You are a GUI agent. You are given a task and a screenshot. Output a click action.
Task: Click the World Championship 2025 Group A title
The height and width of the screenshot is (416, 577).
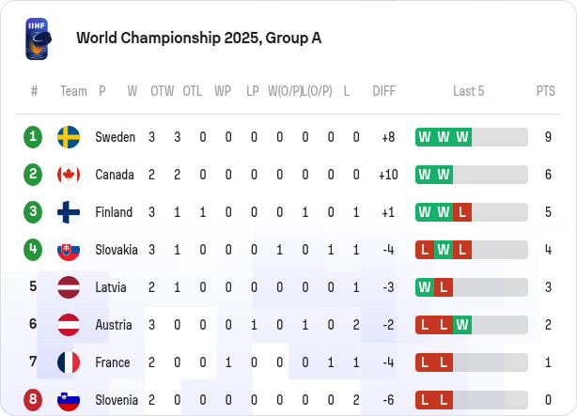pos(198,38)
